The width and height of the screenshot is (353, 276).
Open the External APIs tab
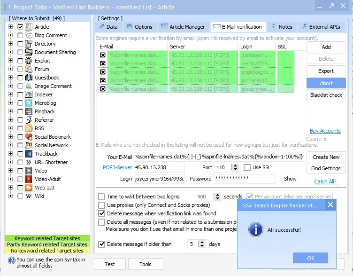point(321,27)
